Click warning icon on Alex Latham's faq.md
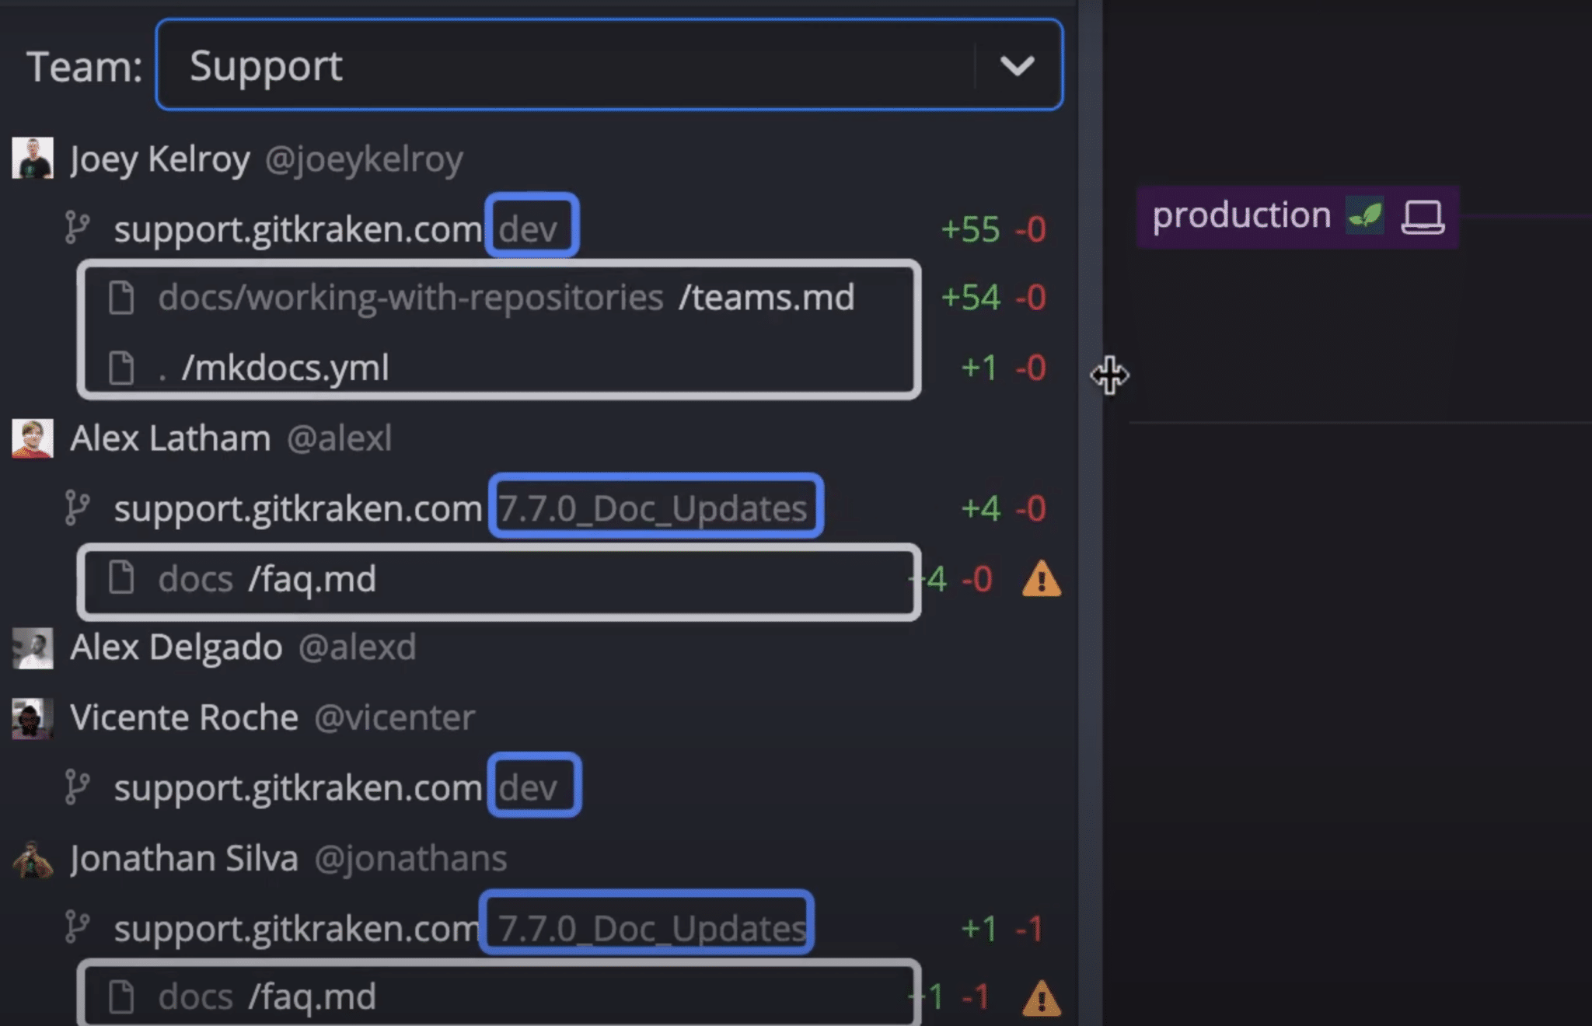 click(x=1041, y=580)
